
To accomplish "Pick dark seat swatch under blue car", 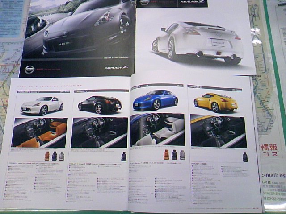I will coord(174,155).
